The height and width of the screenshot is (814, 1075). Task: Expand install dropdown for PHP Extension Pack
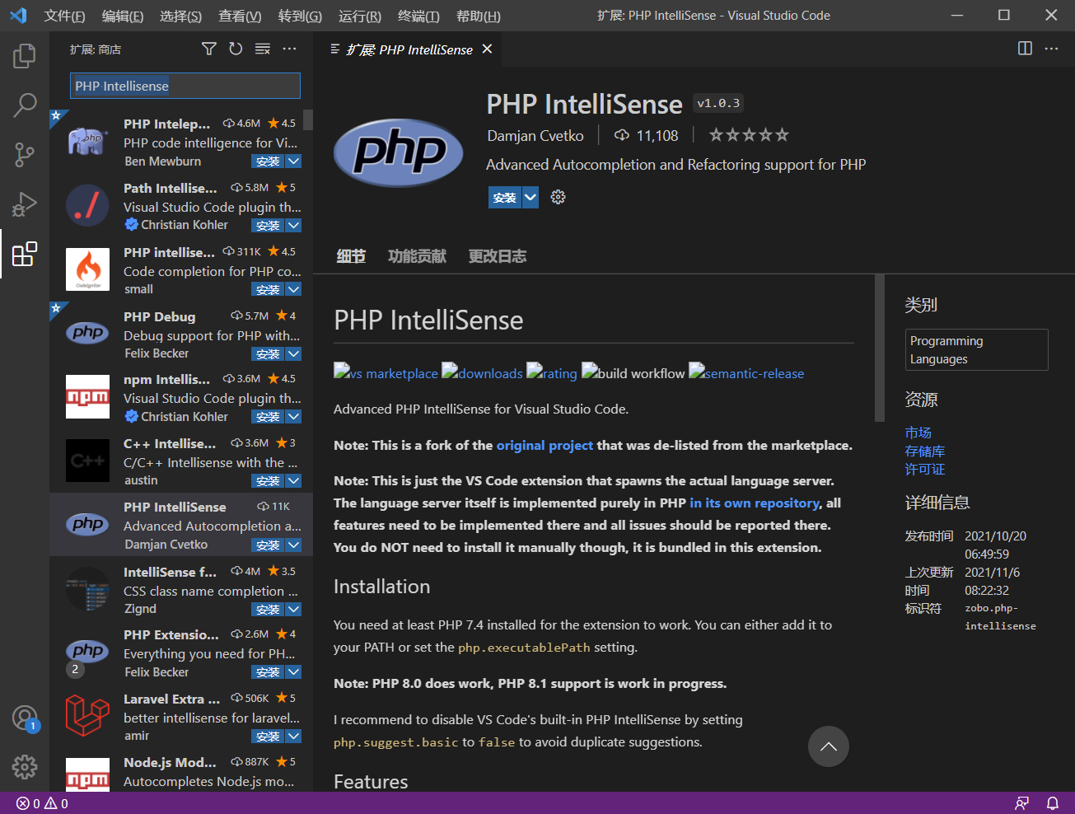coord(293,672)
